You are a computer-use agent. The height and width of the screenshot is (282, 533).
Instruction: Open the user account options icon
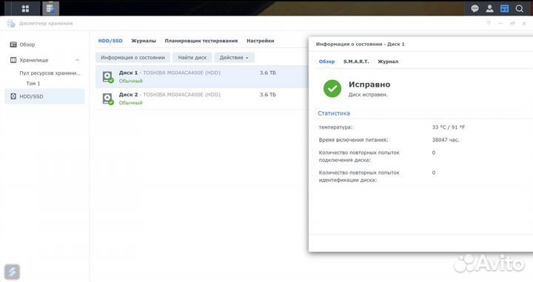[489, 8]
